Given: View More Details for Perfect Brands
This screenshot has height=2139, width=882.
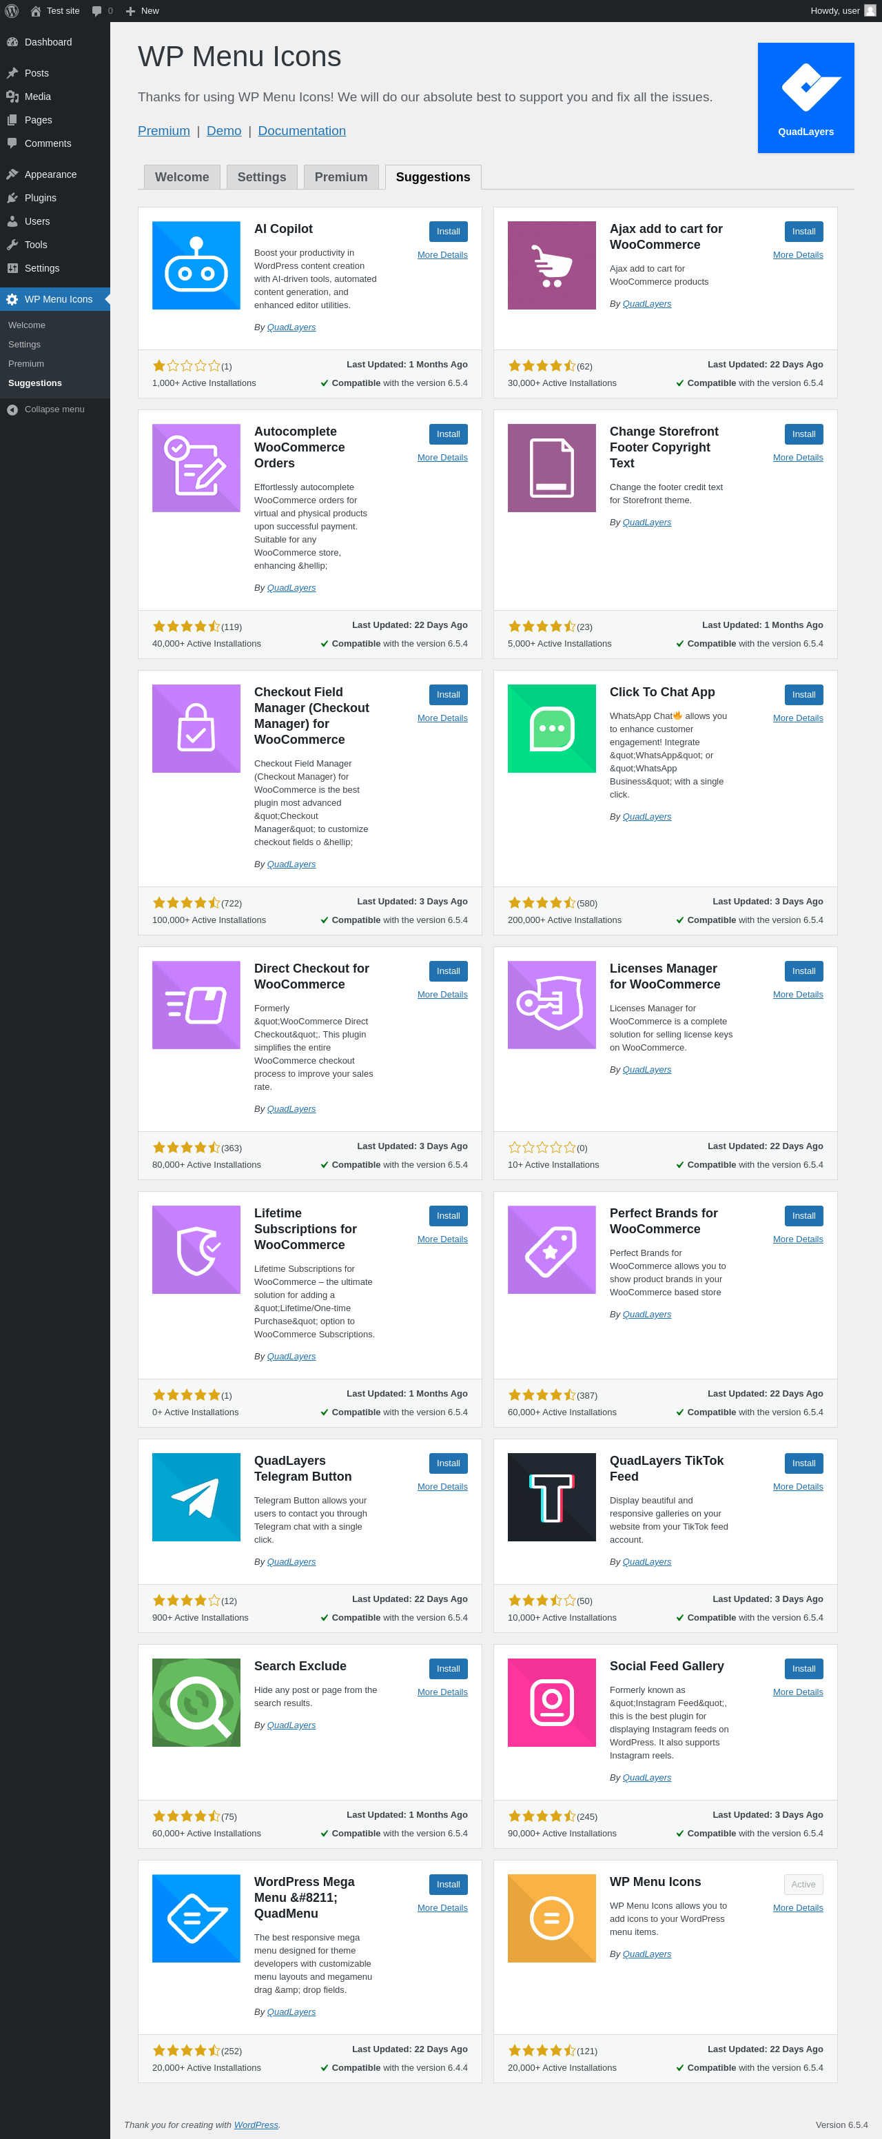Looking at the screenshot, I should pos(797,1239).
